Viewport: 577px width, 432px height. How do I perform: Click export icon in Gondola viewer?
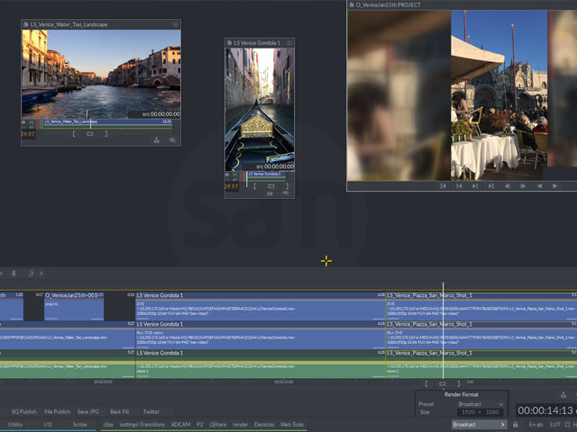pyautogui.click(x=270, y=193)
